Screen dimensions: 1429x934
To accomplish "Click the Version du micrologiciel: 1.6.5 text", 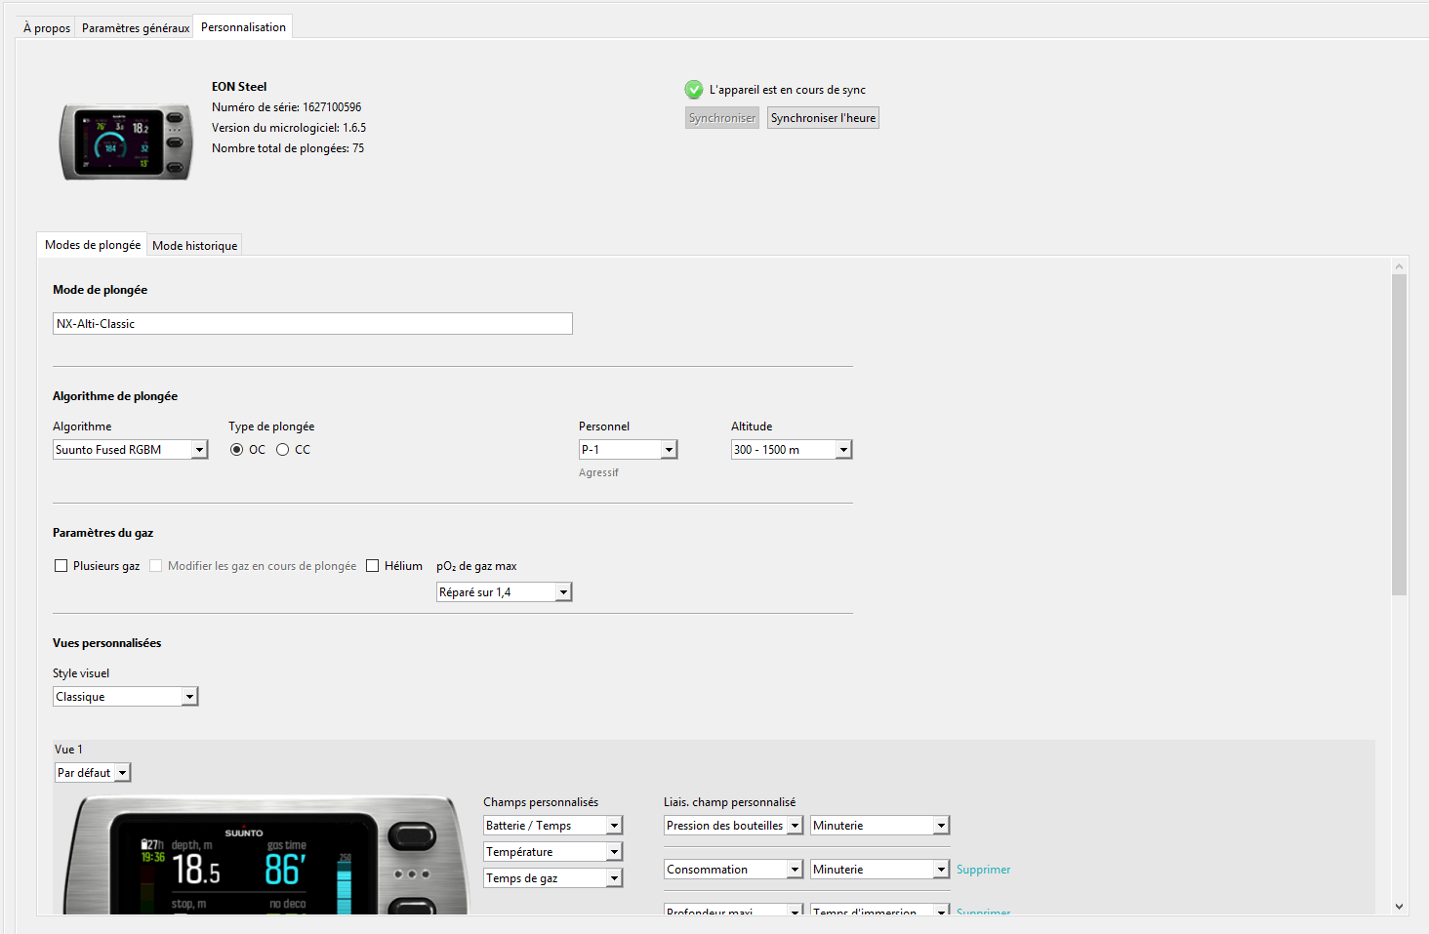I will click(289, 128).
